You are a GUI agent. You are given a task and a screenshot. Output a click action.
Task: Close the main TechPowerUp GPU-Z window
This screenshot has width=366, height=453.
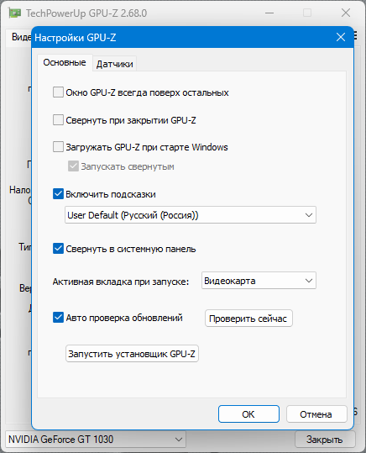click(346, 13)
